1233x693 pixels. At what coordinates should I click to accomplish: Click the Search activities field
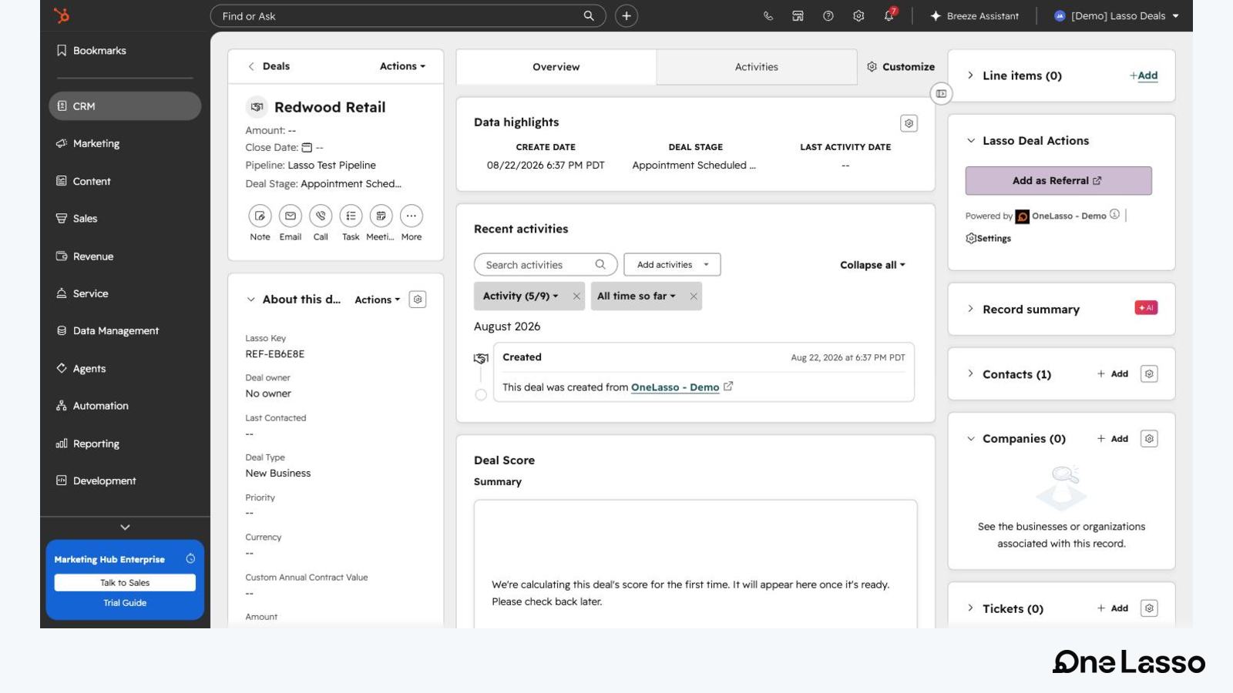(546, 265)
